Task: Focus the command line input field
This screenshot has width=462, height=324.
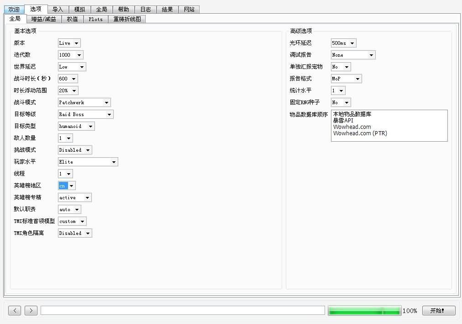Action: click(183, 310)
